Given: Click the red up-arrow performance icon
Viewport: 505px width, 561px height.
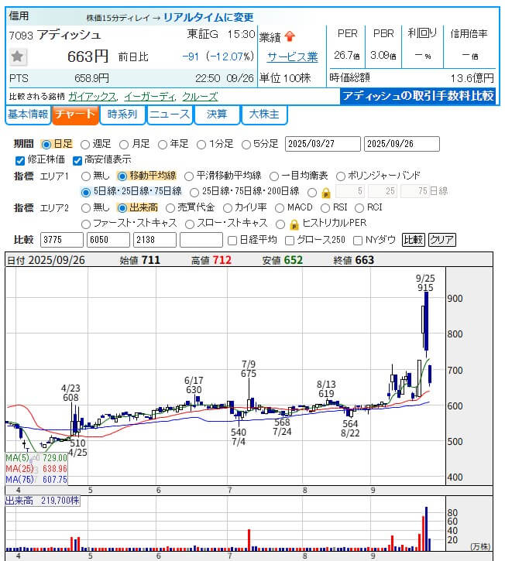Looking at the screenshot, I should coord(290,36).
